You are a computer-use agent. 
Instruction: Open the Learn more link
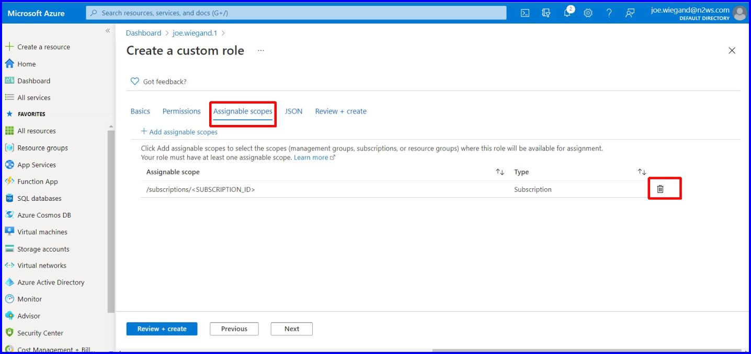(x=314, y=157)
